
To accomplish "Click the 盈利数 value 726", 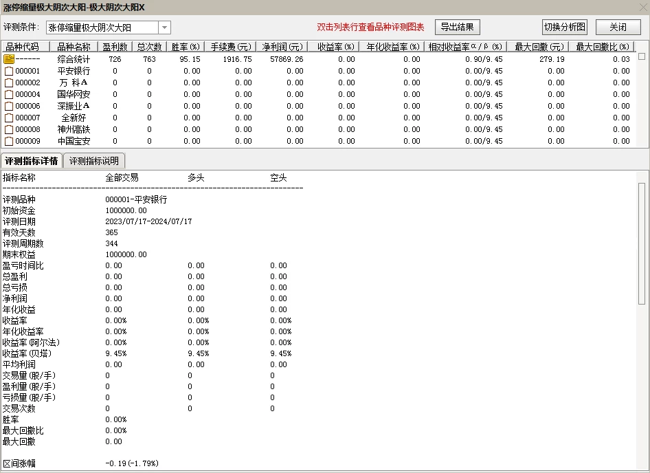I will [x=115, y=59].
